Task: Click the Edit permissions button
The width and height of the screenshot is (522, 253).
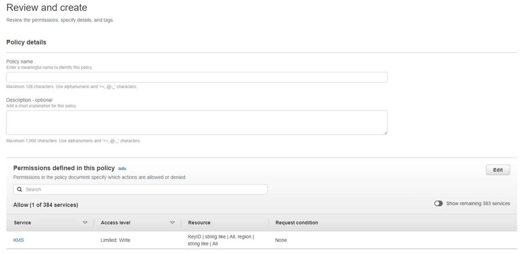Action: (498, 170)
